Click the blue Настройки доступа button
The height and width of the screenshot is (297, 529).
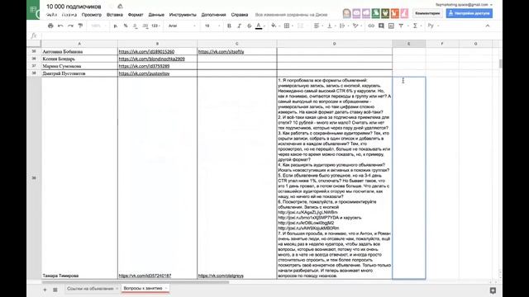coord(469,13)
